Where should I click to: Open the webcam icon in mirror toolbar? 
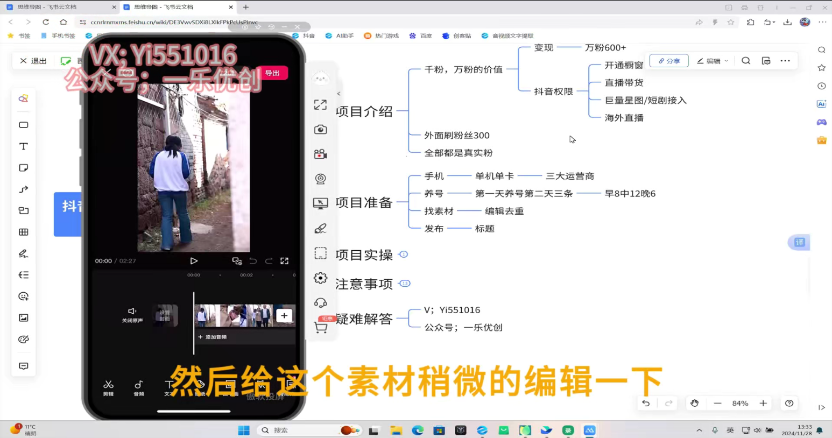point(320,179)
